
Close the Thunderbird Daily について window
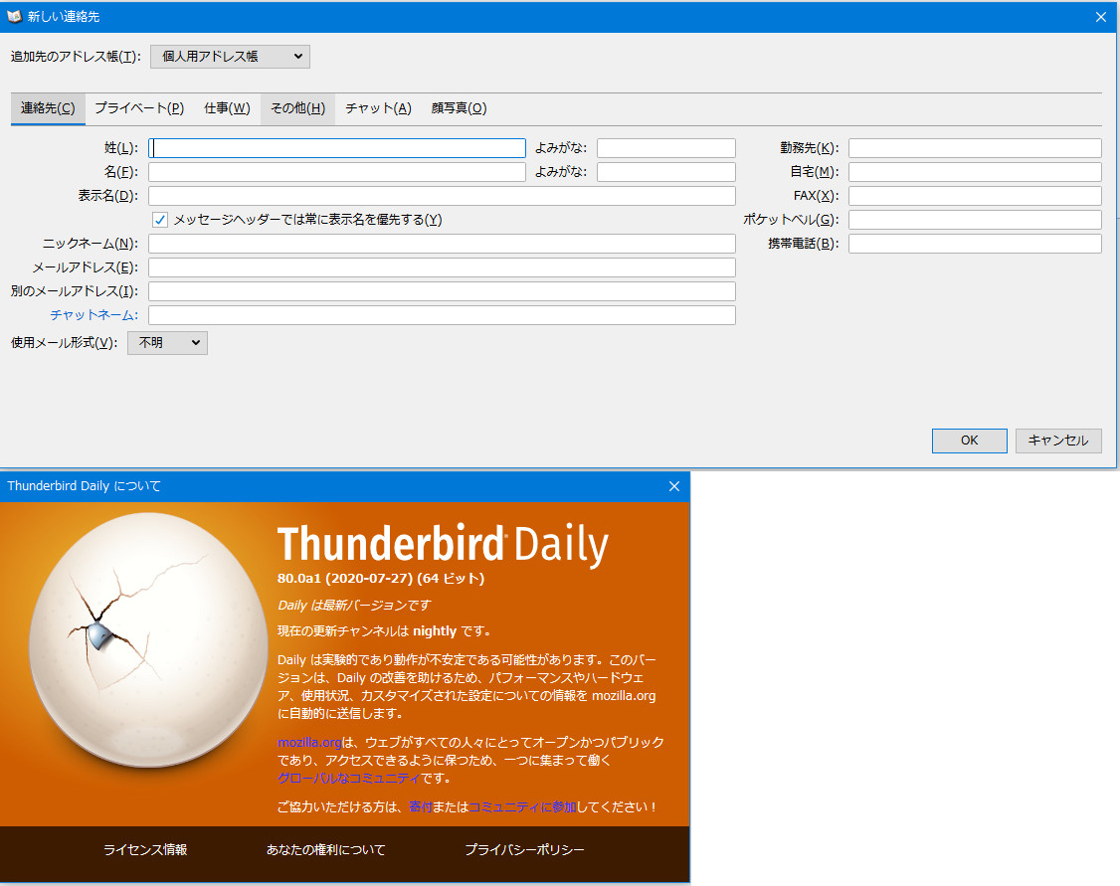(673, 486)
